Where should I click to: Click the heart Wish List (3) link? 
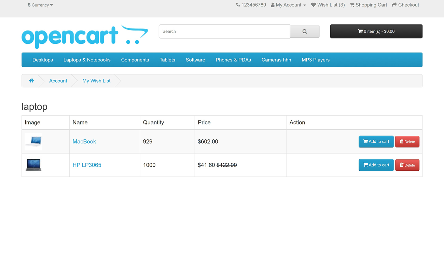328,5
